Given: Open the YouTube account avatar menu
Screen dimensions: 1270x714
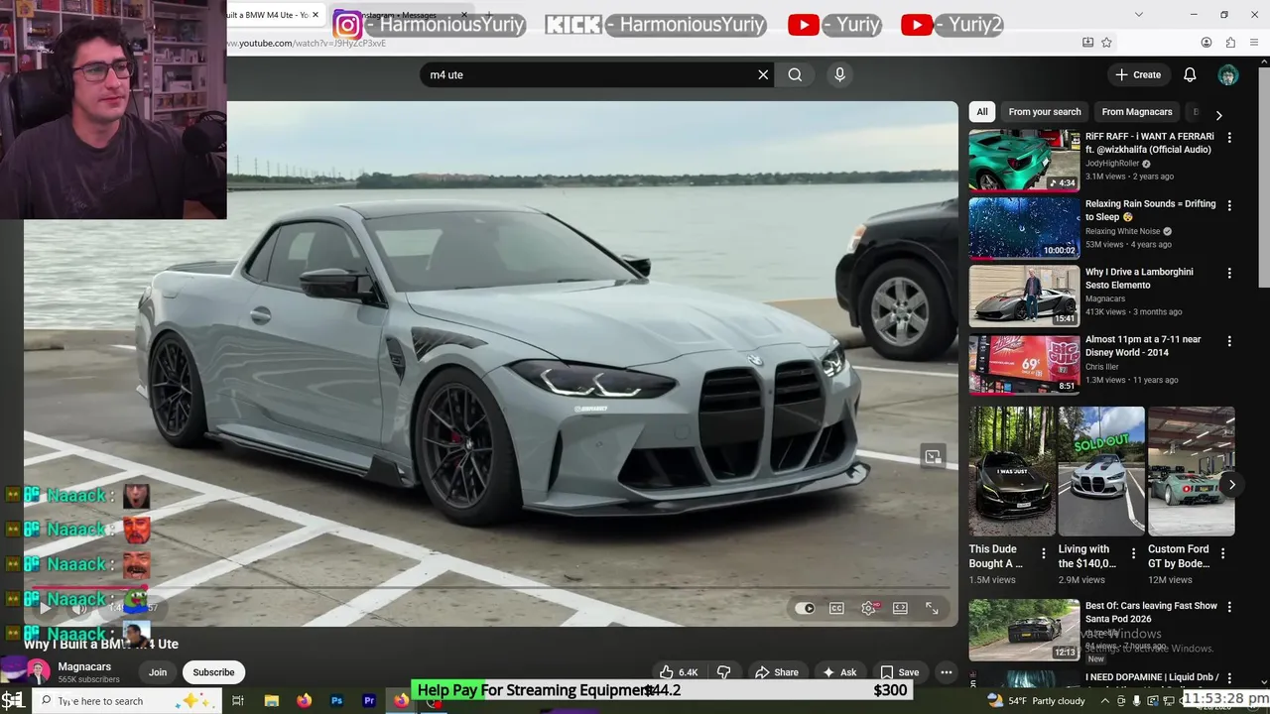Looking at the screenshot, I should pyautogui.click(x=1228, y=74).
